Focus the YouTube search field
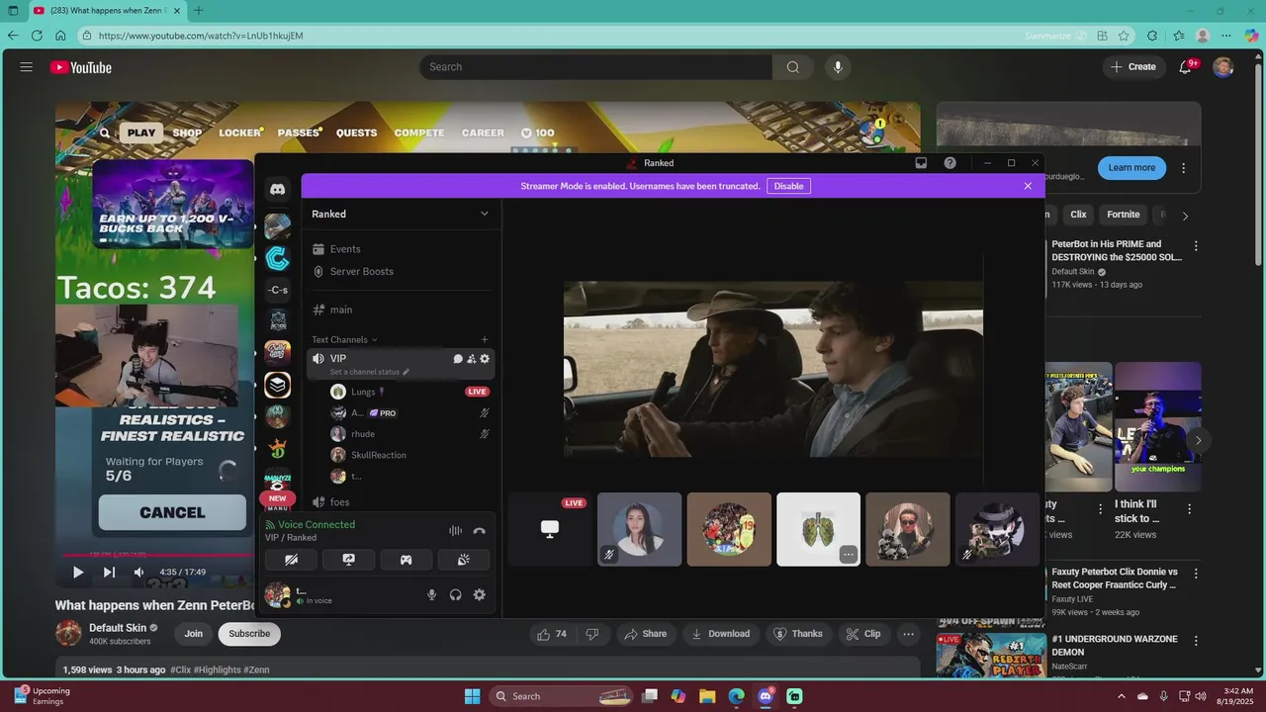Image resolution: width=1266 pixels, height=712 pixels. (x=596, y=67)
